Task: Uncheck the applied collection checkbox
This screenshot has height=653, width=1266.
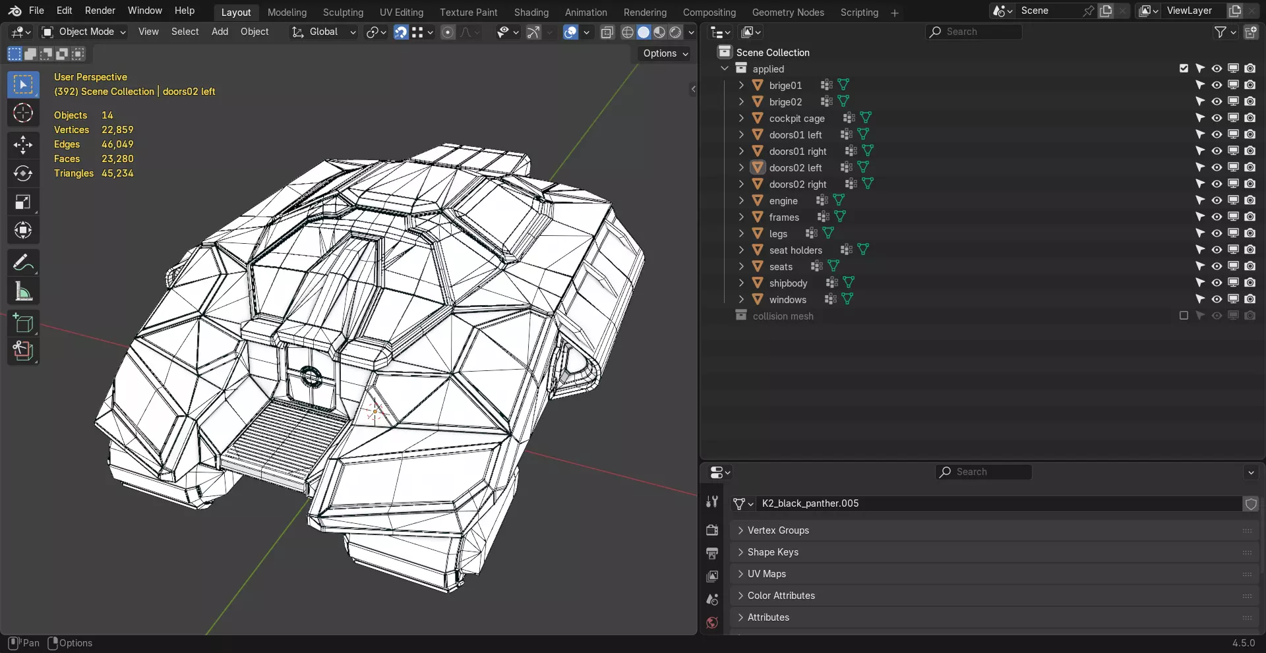Action: coord(1184,69)
